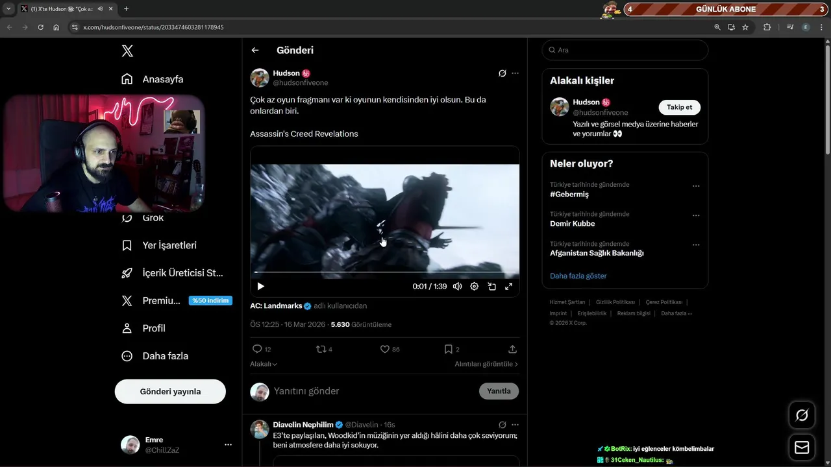Play the Assassin's Creed video

(260, 286)
